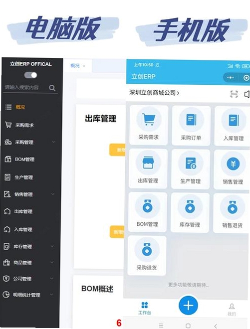This screenshot has height=329, width=250.
Task: Open the mobile 出库管理 store tile
Action: pyautogui.click(x=148, y=168)
